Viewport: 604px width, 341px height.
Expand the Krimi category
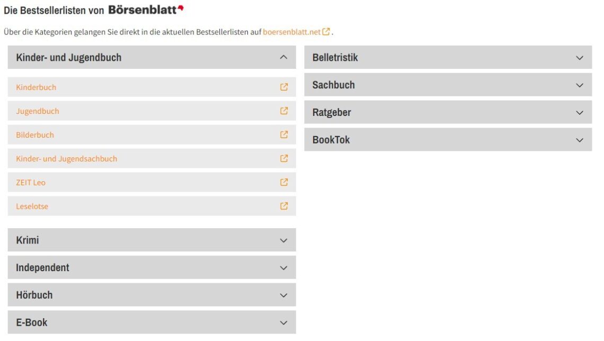(283, 240)
